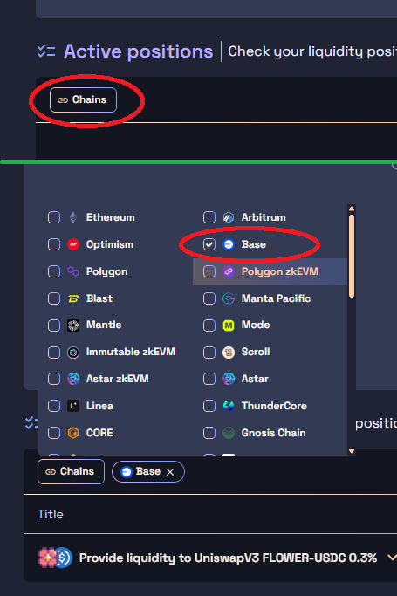Image resolution: width=397 pixels, height=596 pixels.
Task: Click the Arbitrum chain logo icon
Action: [229, 217]
